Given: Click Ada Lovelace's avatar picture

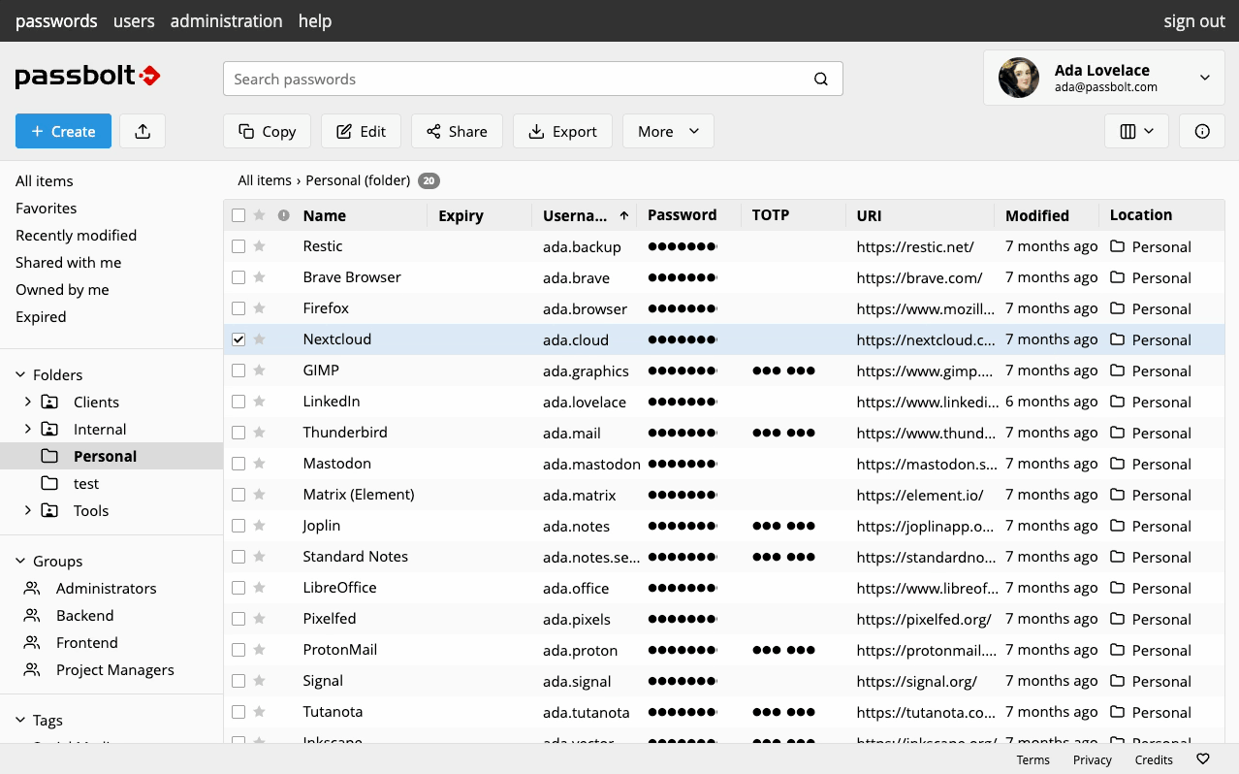Looking at the screenshot, I should pyautogui.click(x=1019, y=79).
